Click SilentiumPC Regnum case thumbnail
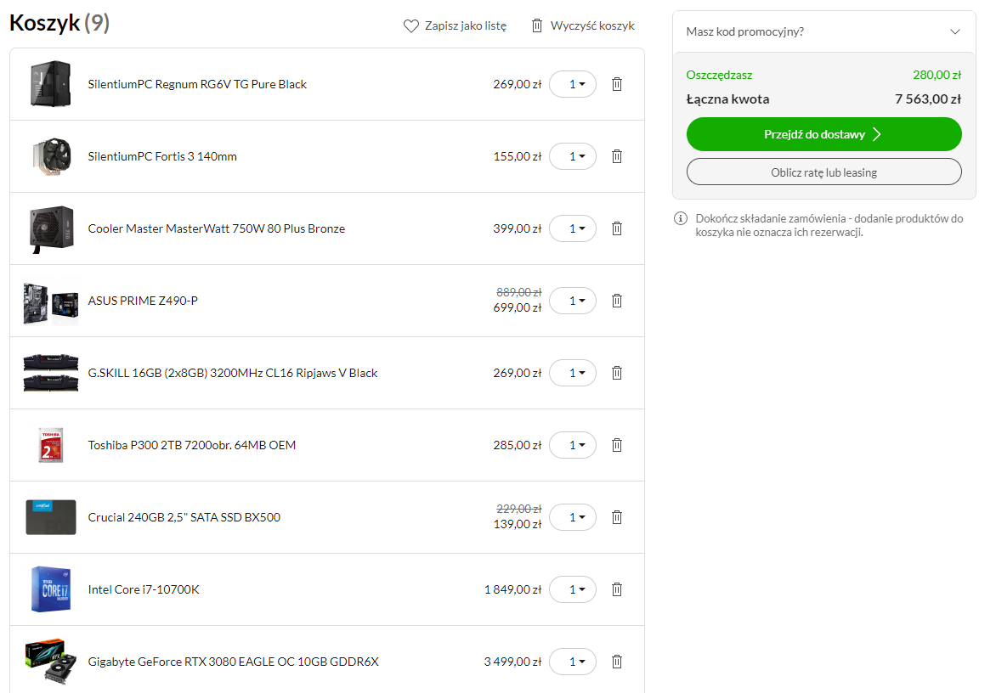The width and height of the screenshot is (996, 693). point(51,84)
